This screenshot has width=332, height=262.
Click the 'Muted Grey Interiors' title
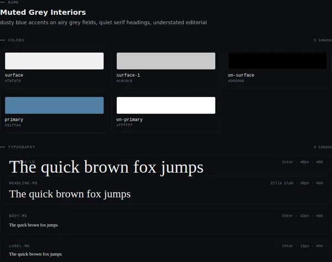(43, 12)
